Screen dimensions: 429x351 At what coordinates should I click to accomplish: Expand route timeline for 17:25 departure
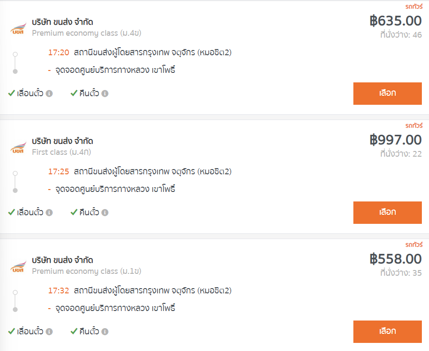(x=15, y=182)
